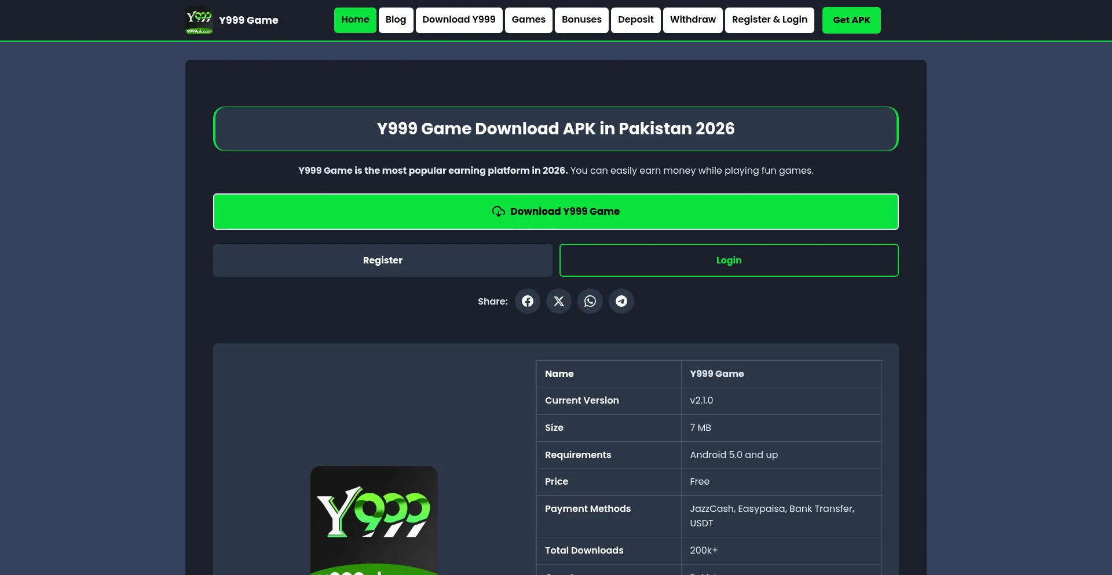Click the Download Y999 Game button

(x=556, y=211)
